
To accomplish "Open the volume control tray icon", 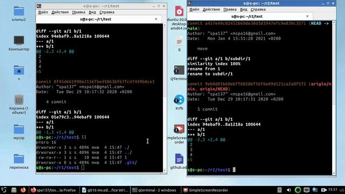I will [x=289, y=190].
